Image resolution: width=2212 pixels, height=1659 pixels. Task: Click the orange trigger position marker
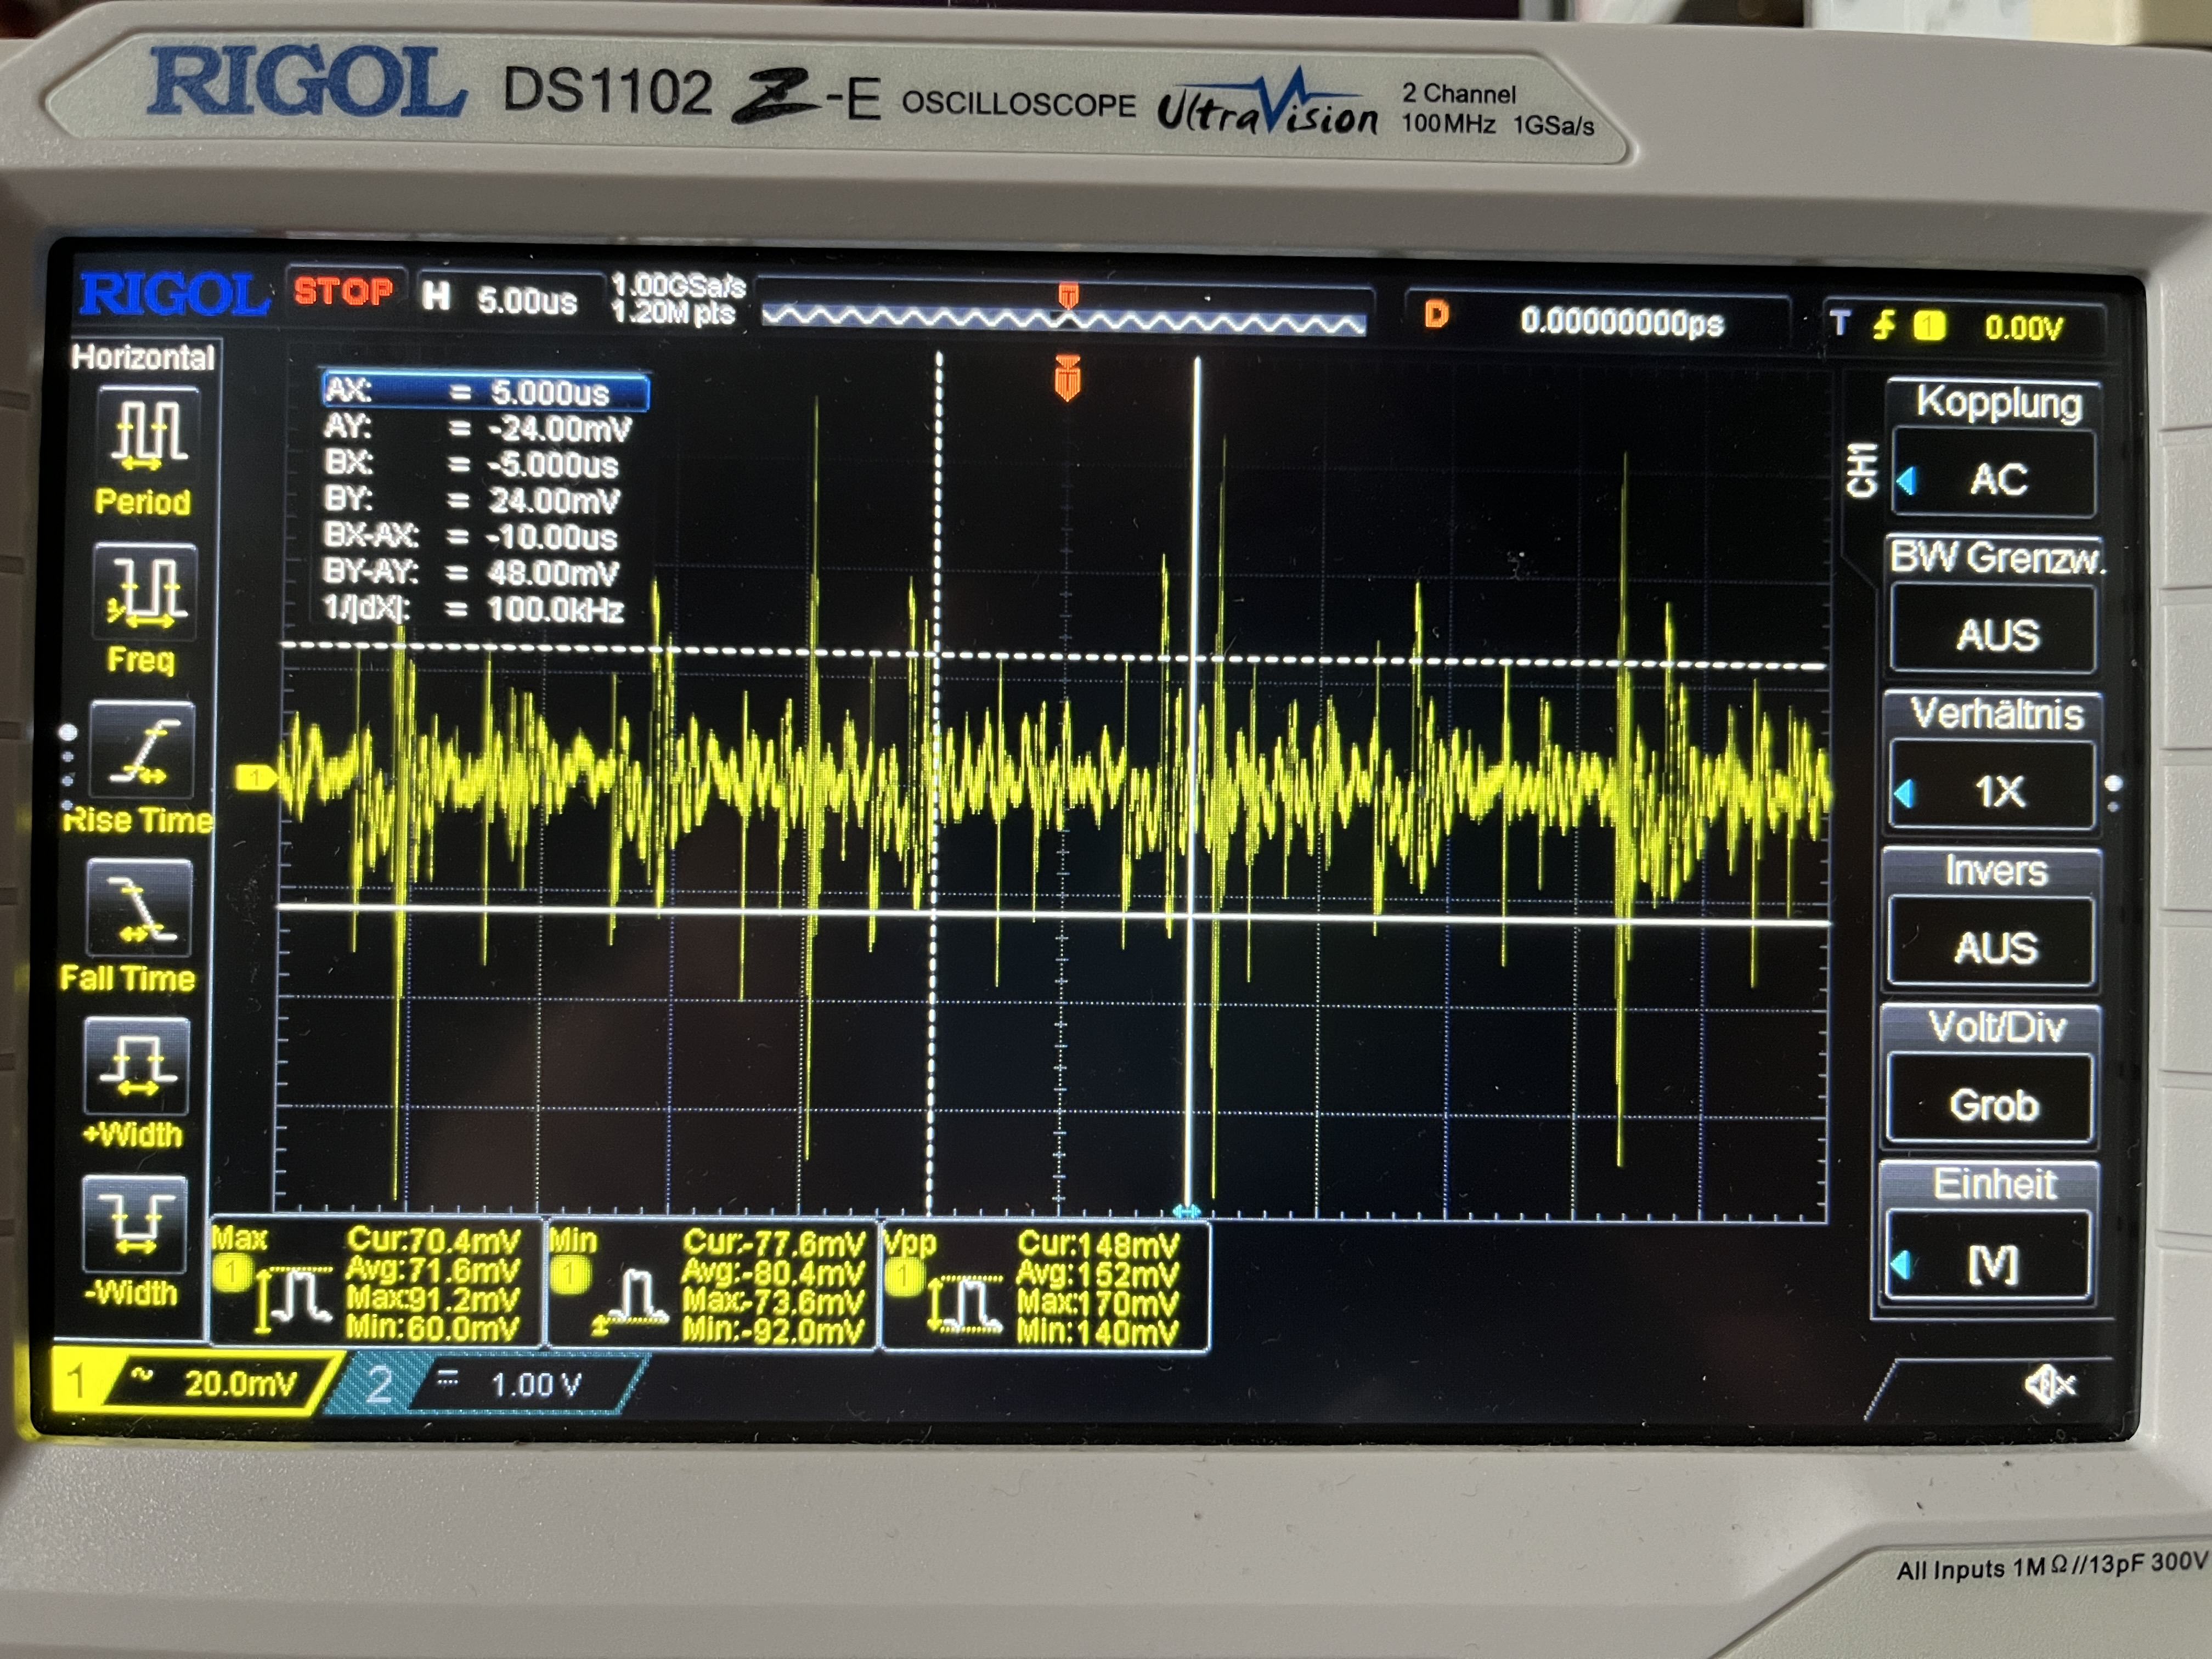1067,379
